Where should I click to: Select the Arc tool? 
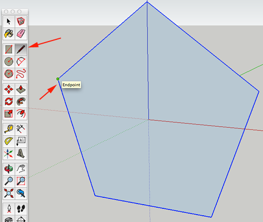coord(21,62)
